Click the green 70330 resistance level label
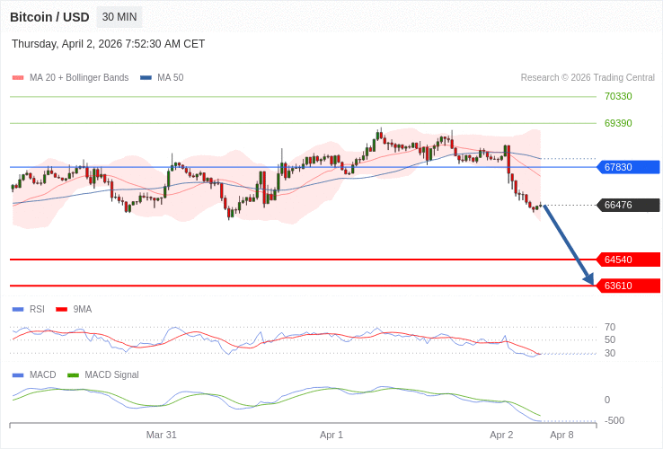This screenshot has height=449, width=663. coord(618,96)
